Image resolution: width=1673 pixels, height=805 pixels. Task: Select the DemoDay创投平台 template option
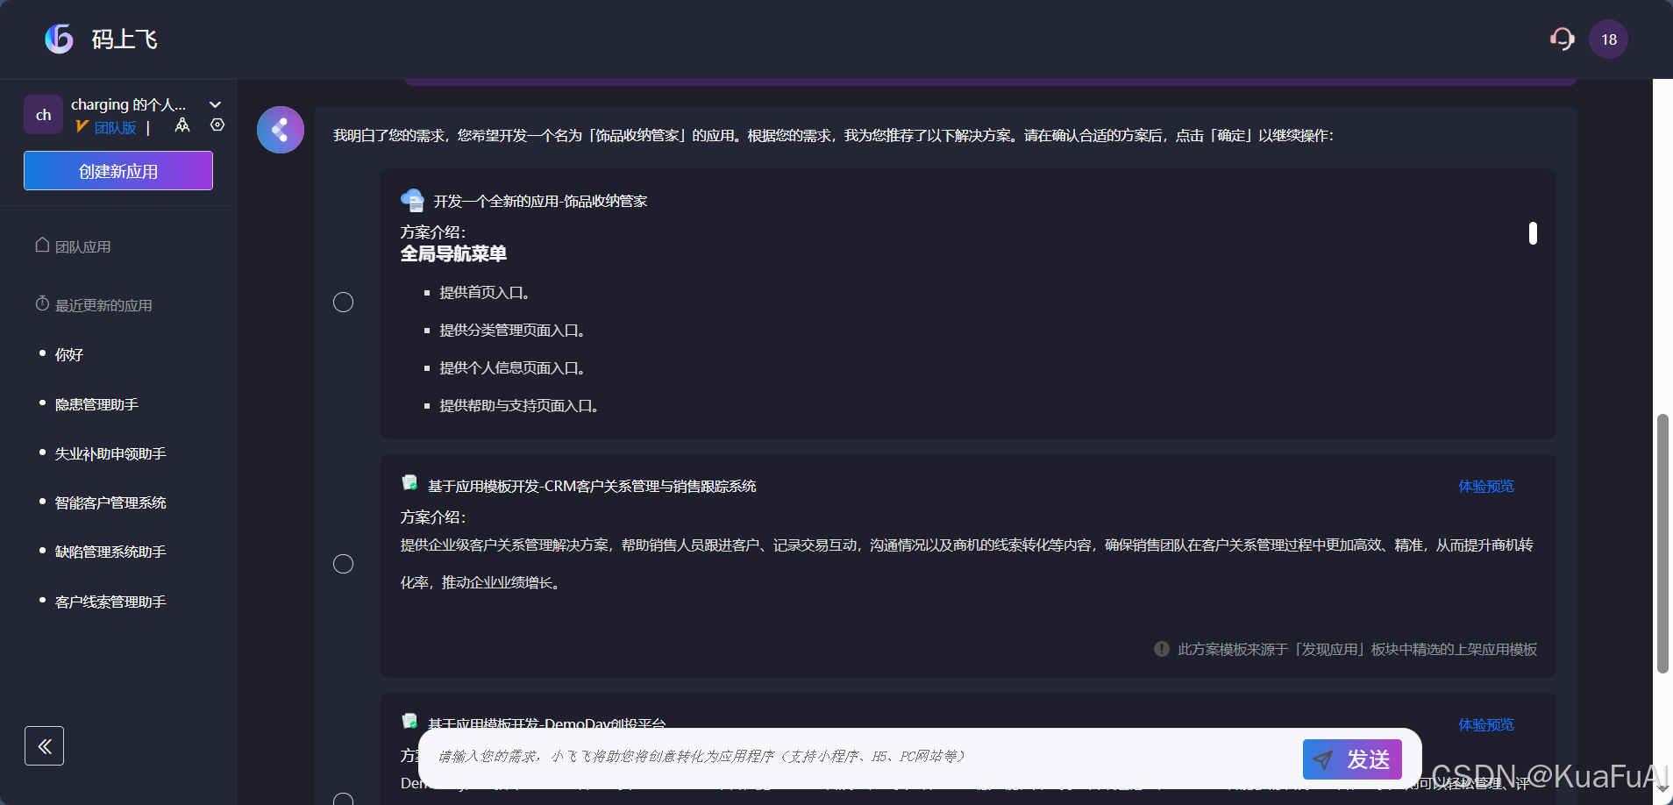coord(344,798)
